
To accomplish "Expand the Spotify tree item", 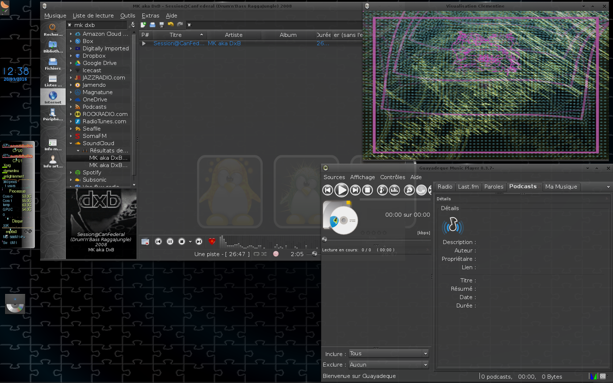I will point(71,173).
